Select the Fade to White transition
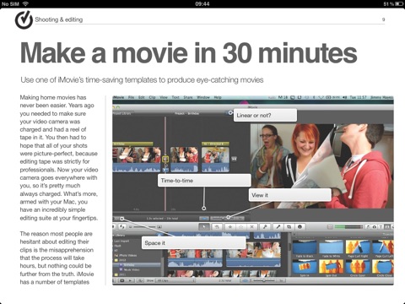405x304 pixels. (332, 248)
